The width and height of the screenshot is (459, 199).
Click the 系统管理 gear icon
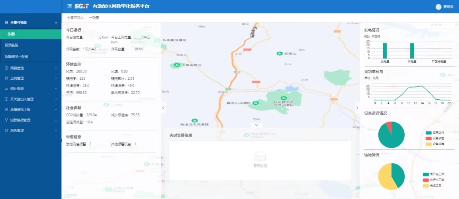(x=6, y=130)
